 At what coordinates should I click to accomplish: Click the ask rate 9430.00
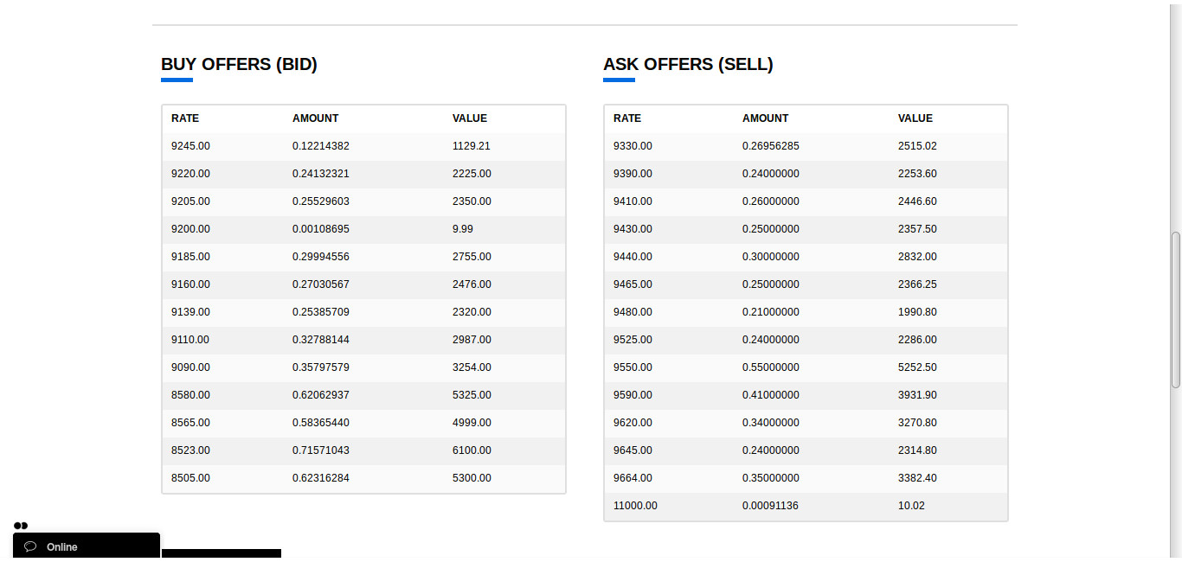(x=633, y=229)
